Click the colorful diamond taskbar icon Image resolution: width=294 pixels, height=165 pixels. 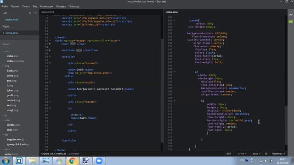(59, 161)
